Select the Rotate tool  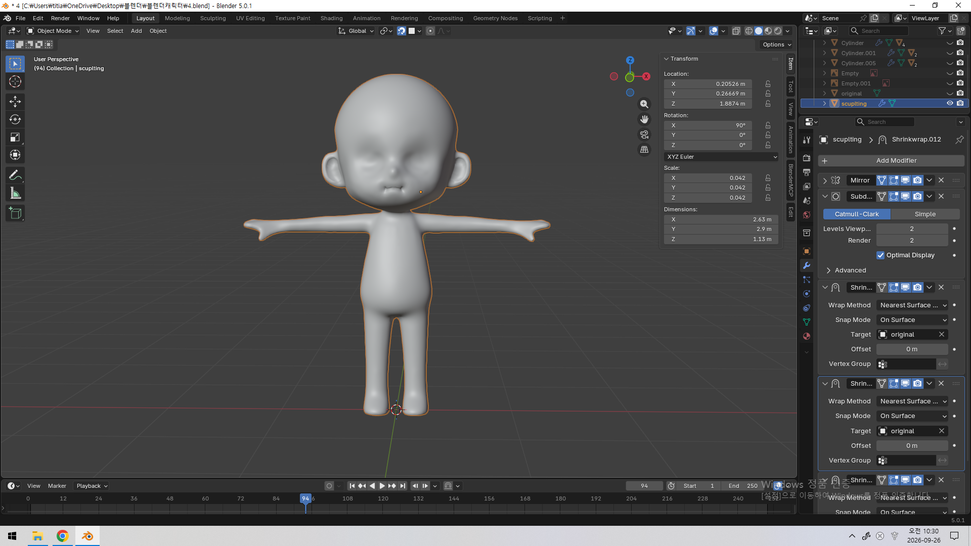[15, 119]
